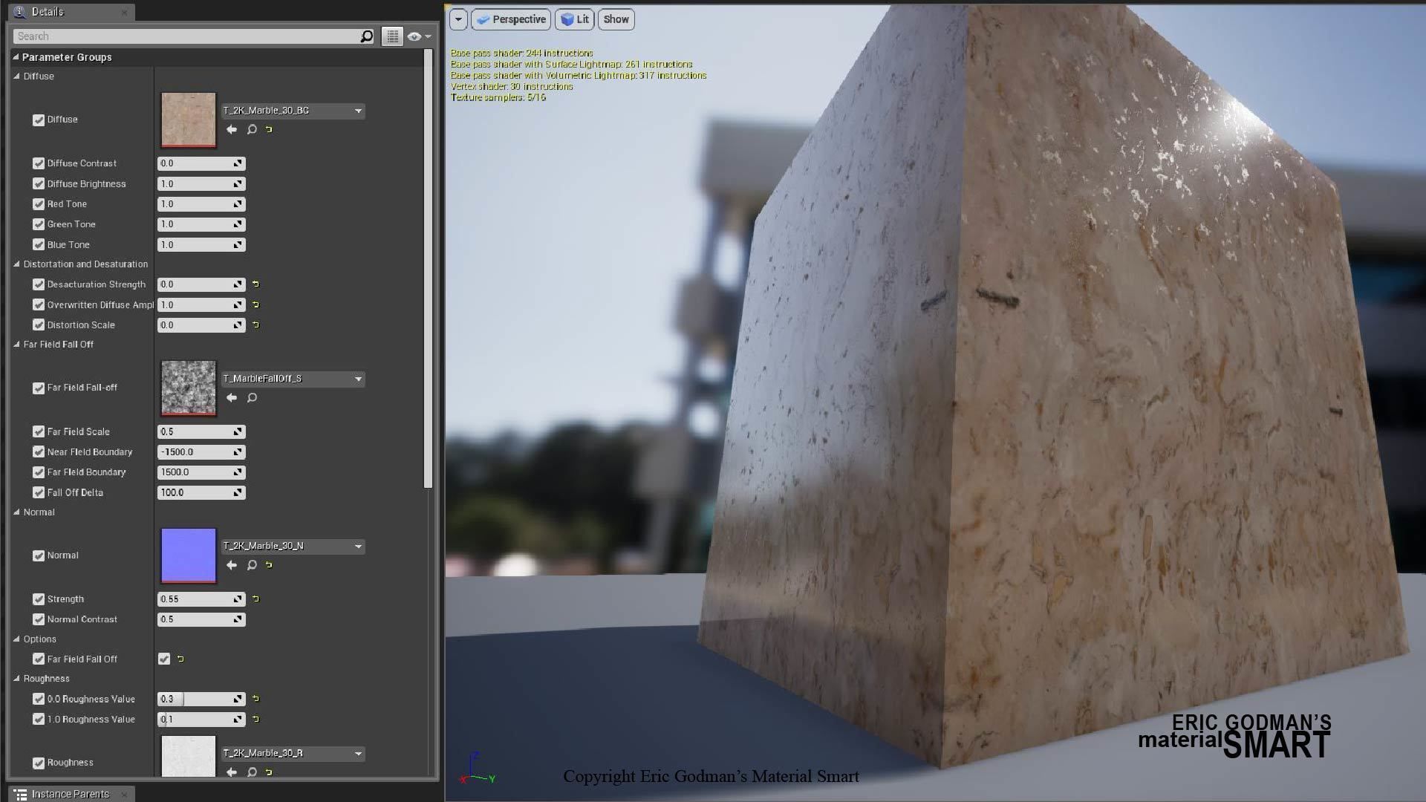The height and width of the screenshot is (802, 1426).
Task: Browse to Normal texture in content browser
Action: pos(252,565)
